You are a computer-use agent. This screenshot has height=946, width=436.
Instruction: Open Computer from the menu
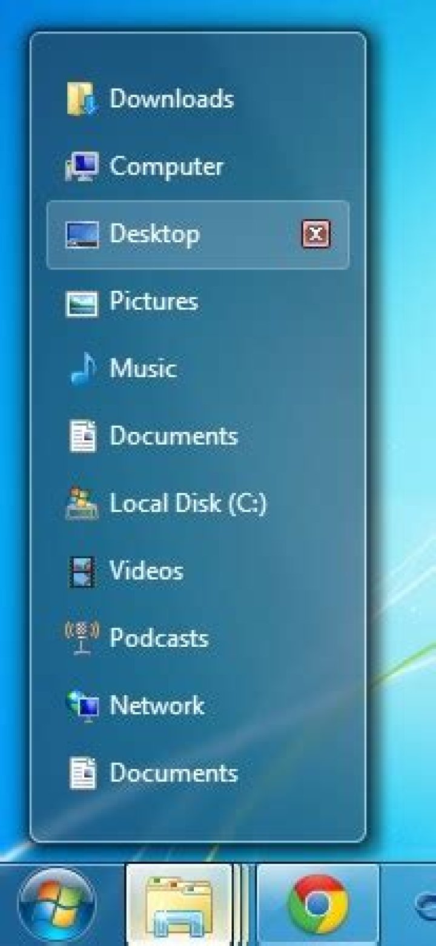(197, 167)
